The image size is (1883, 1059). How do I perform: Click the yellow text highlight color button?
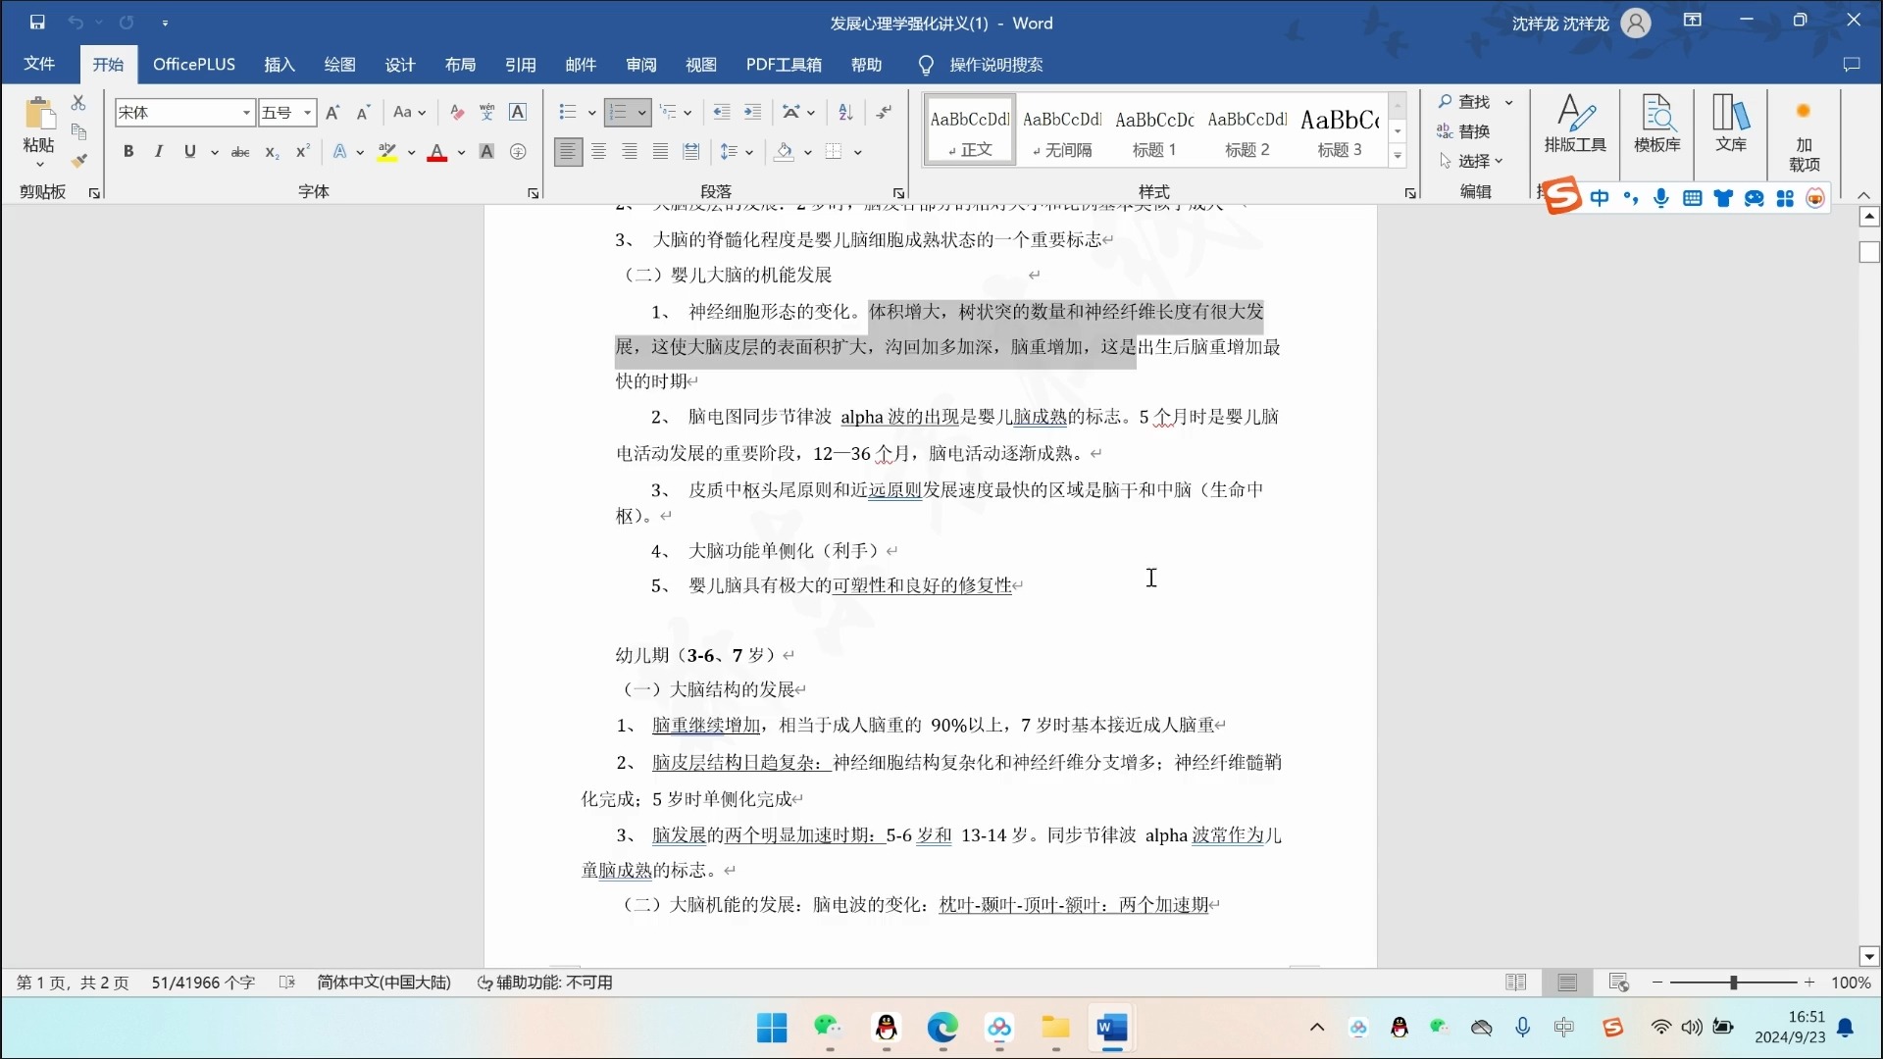click(x=387, y=152)
